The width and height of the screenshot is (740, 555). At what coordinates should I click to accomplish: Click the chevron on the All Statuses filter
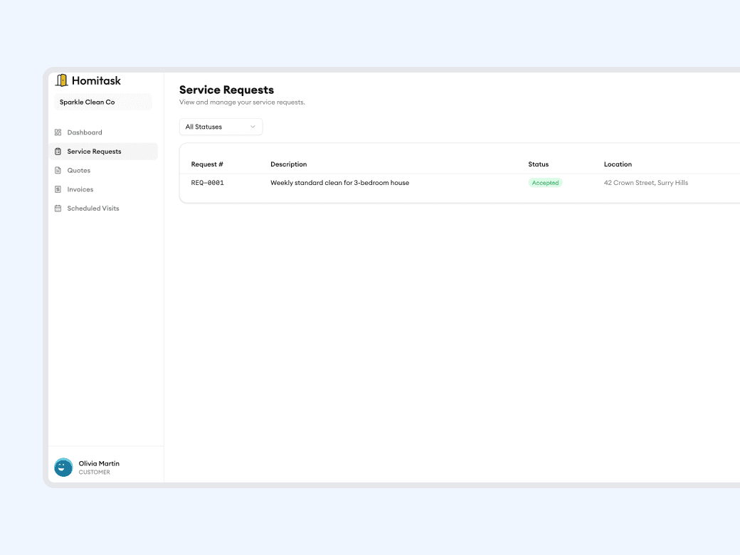(253, 127)
